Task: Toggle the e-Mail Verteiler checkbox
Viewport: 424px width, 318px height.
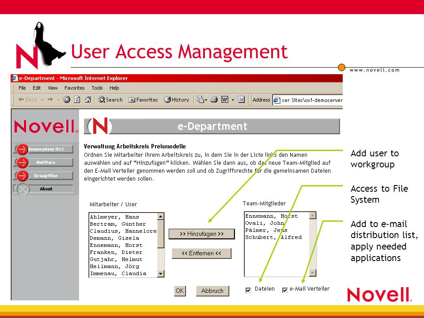Action: tap(285, 290)
